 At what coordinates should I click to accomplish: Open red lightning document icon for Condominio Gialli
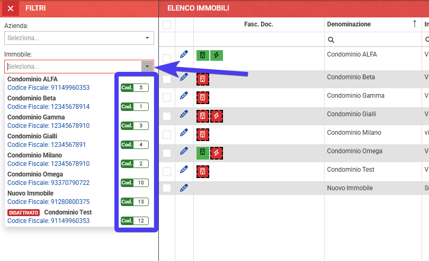click(x=217, y=116)
